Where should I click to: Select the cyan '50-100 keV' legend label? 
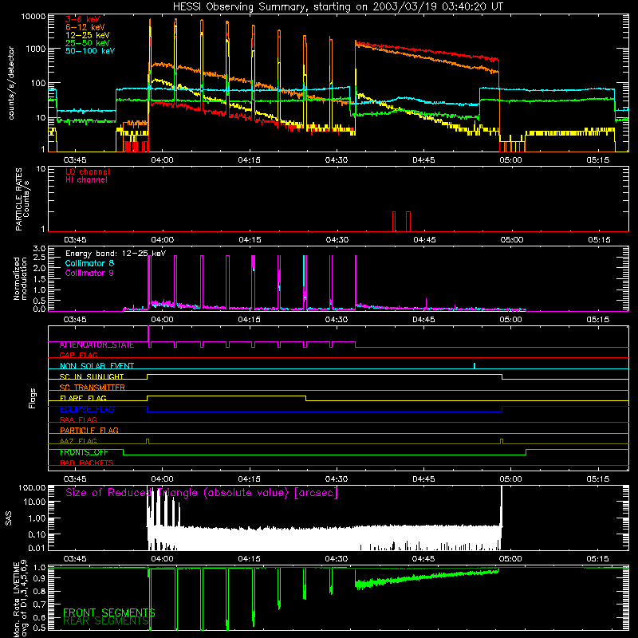[x=90, y=50]
